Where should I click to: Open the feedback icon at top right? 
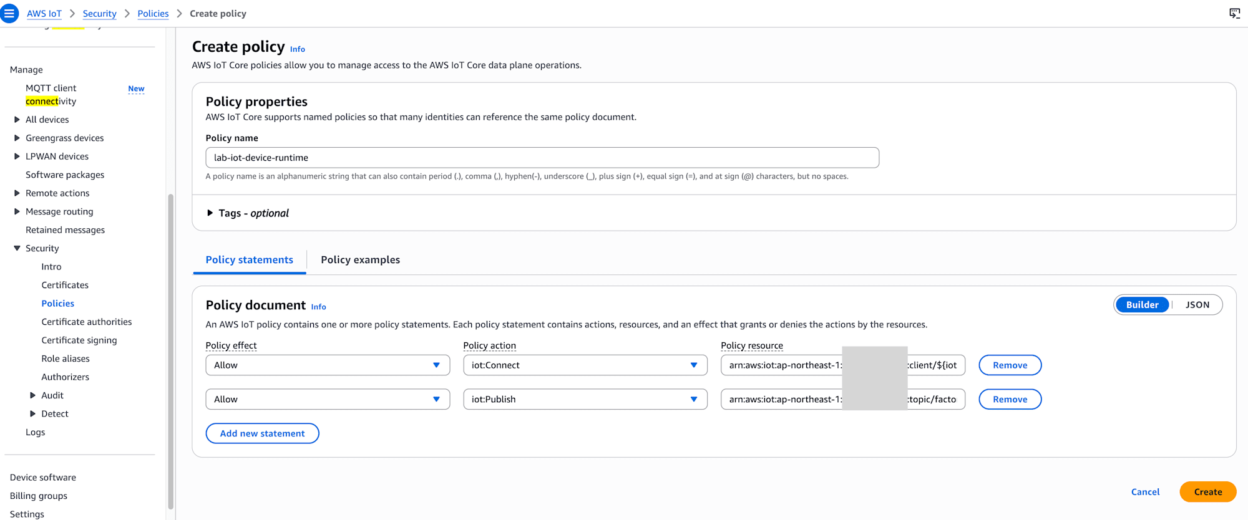point(1234,13)
